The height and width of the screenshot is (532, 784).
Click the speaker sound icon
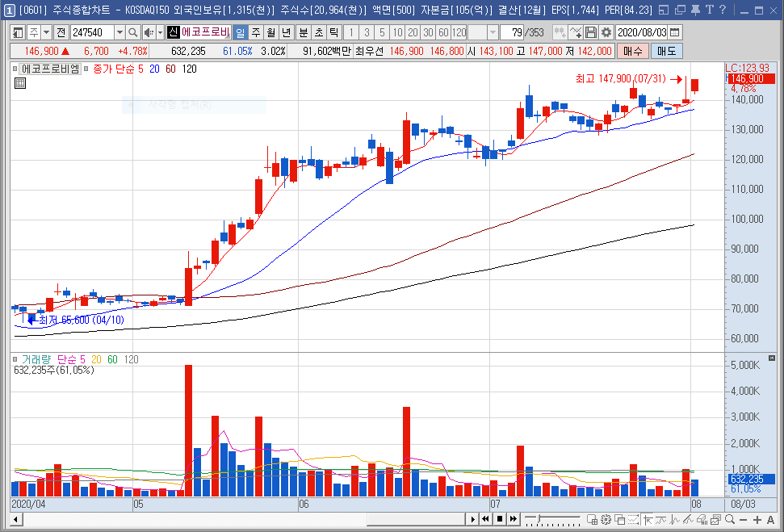tap(149, 32)
